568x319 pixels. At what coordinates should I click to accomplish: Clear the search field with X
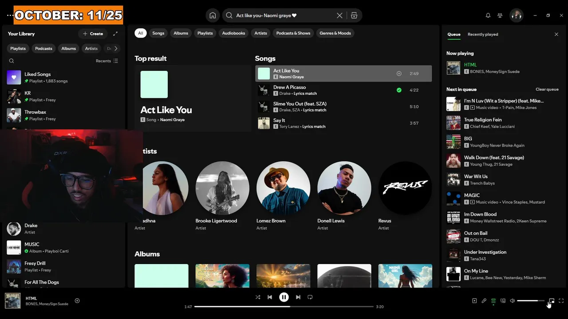coord(339,16)
